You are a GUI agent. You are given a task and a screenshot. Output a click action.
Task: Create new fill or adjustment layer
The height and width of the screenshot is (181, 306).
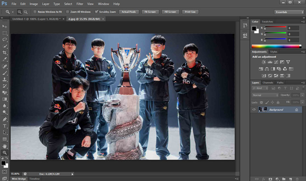[x=277, y=179]
